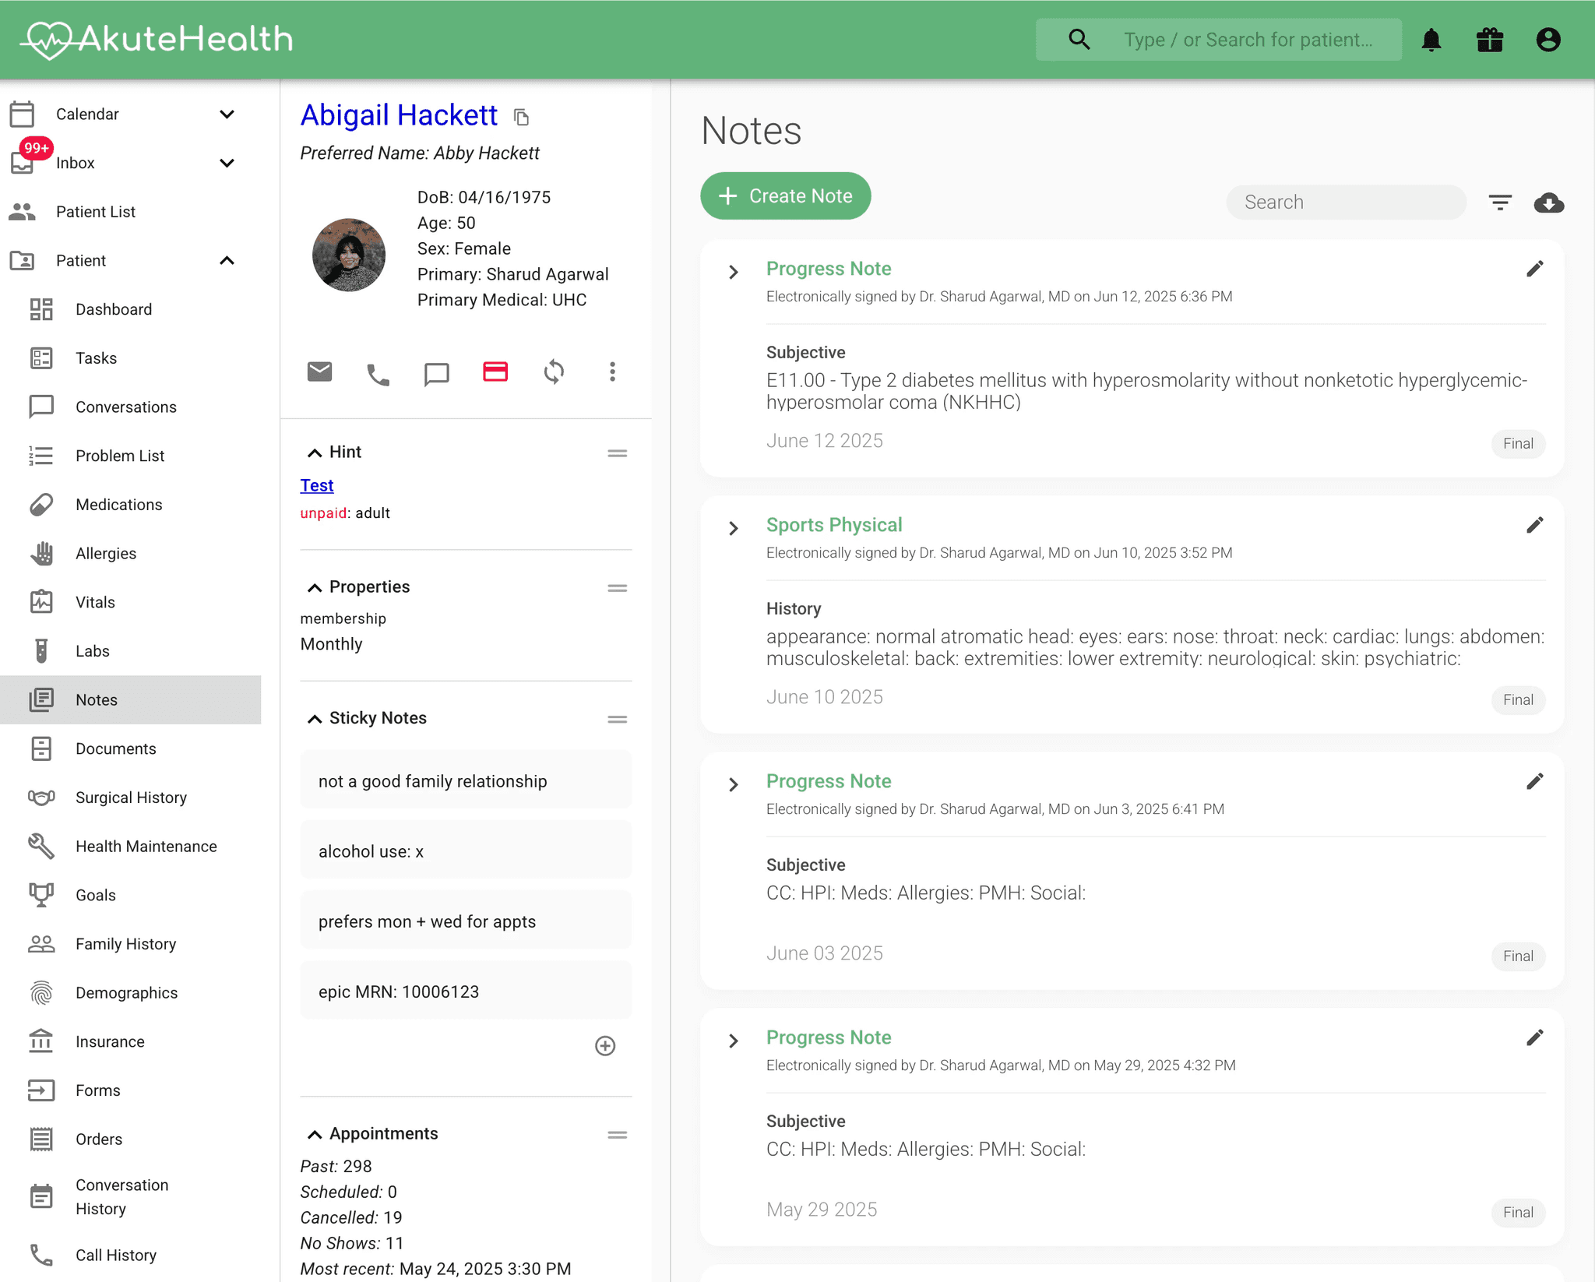Viewport: 1595px width, 1282px height.
Task: Download notes with the cloud icon
Action: pos(1548,203)
